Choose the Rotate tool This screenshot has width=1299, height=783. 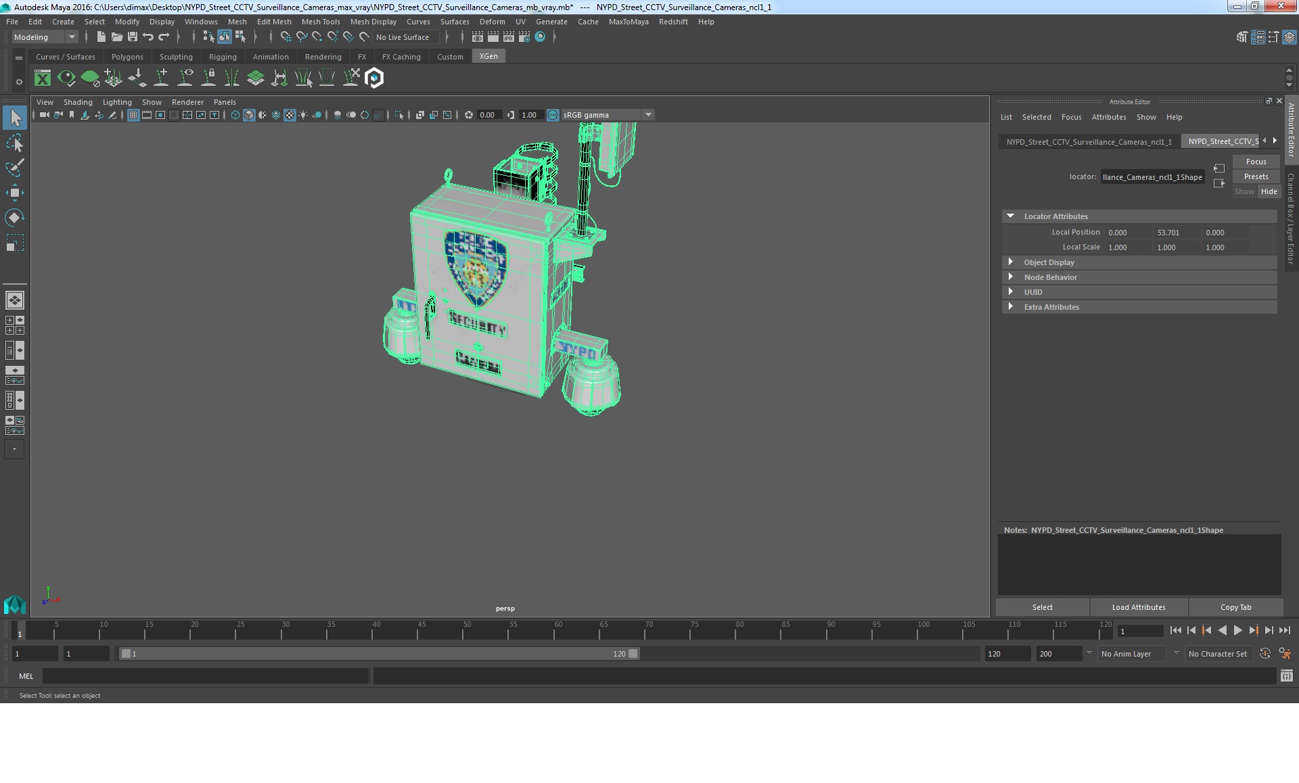pyautogui.click(x=15, y=217)
